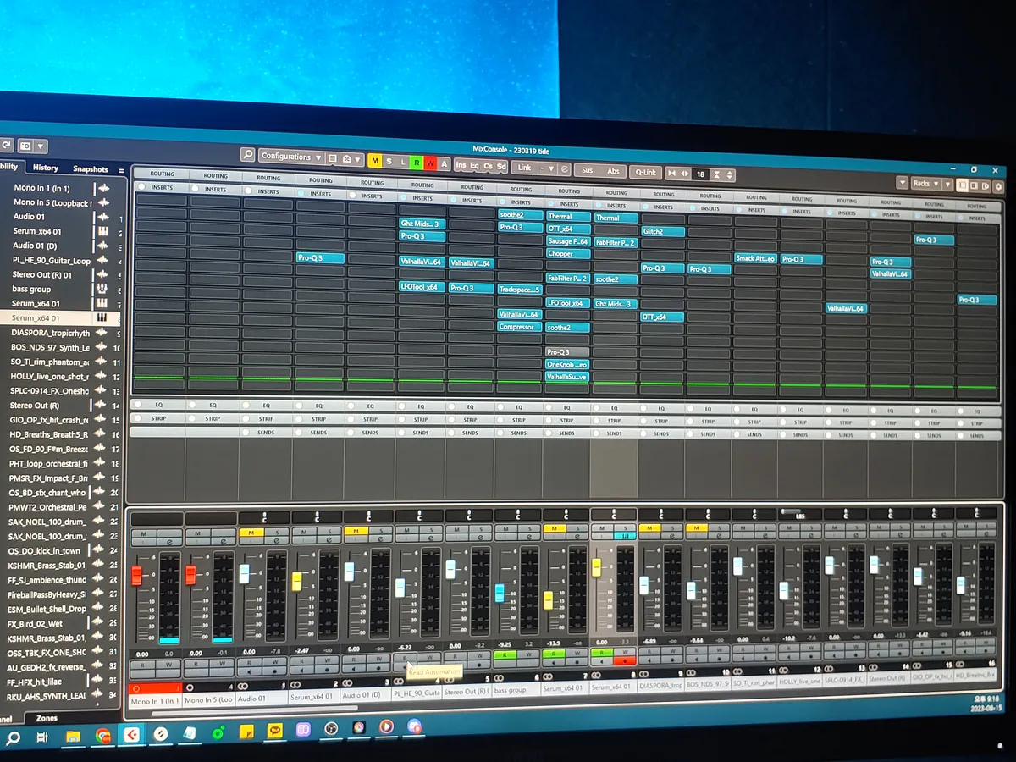1016x762 pixels.
Task: Open dropdown arrow next to camera icon
Action: (41, 146)
